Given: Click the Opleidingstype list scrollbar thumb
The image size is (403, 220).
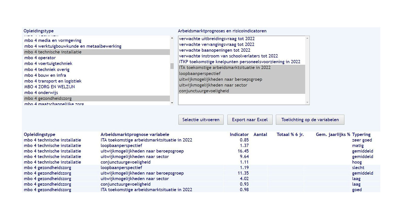Looking at the screenshot, I should pos(172,66).
